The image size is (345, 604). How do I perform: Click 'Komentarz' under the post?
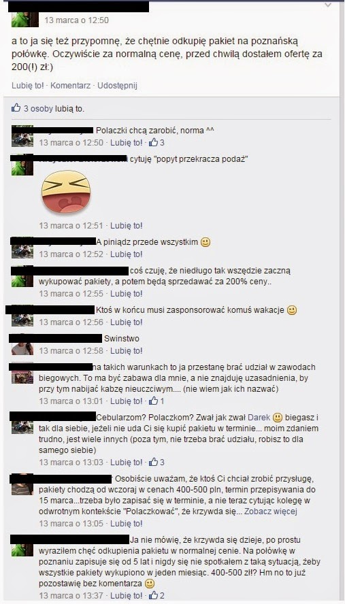pyautogui.click(x=71, y=86)
